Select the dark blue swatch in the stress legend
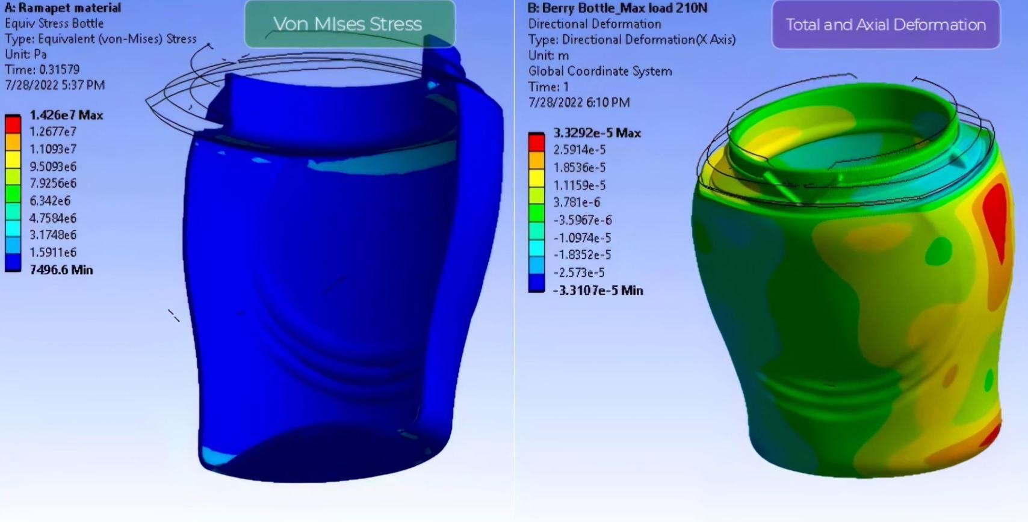1028x522 pixels. (13, 263)
